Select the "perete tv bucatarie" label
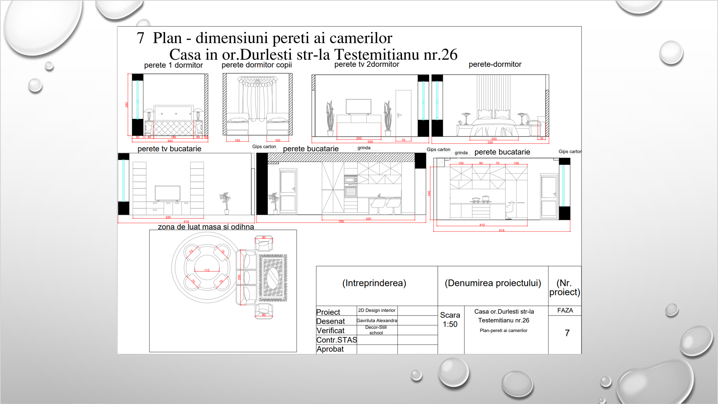Screen dimensions: 718x404 [x=169, y=149]
